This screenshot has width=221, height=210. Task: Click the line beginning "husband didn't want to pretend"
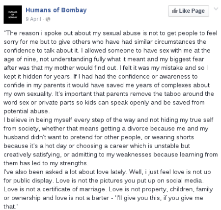[x=99, y=137]
